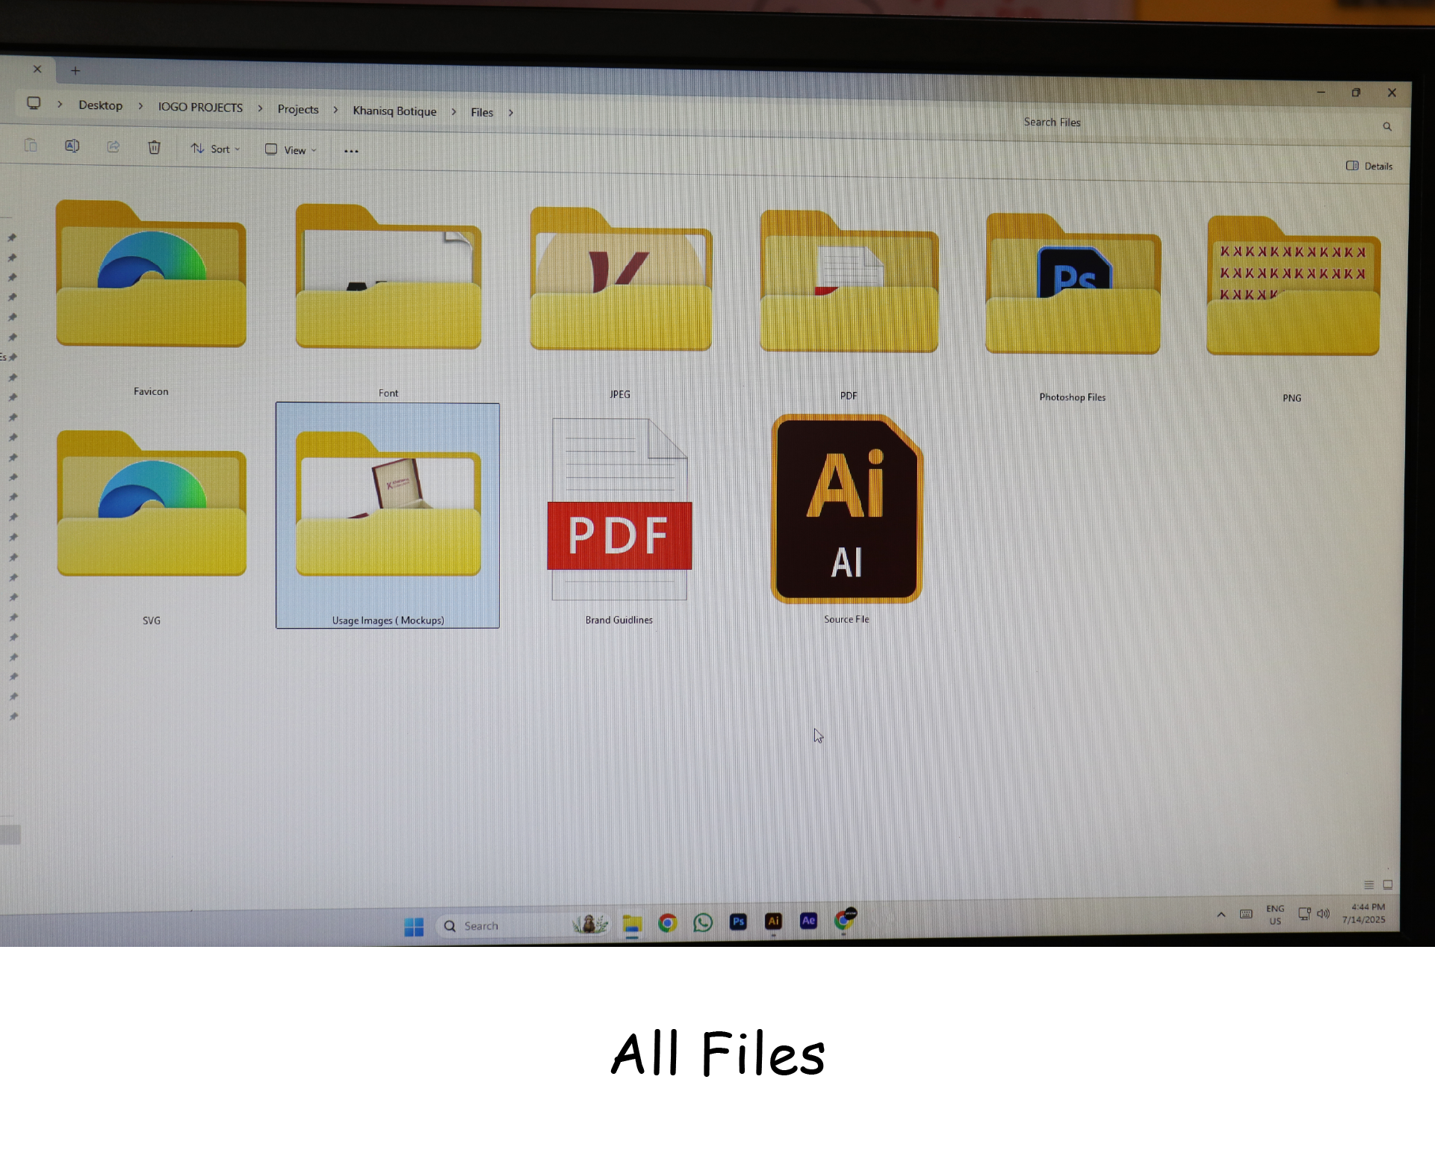The image size is (1435, 1153).
Task: Open the See more (three dots) menu
Action: point(351,151)
